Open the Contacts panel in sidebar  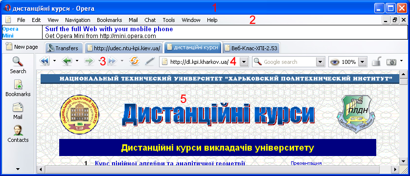tap(18, 134)
